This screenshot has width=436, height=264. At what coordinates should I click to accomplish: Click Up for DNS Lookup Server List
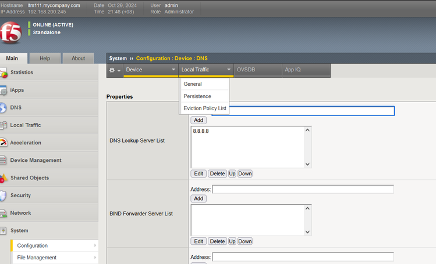point(232,173)
